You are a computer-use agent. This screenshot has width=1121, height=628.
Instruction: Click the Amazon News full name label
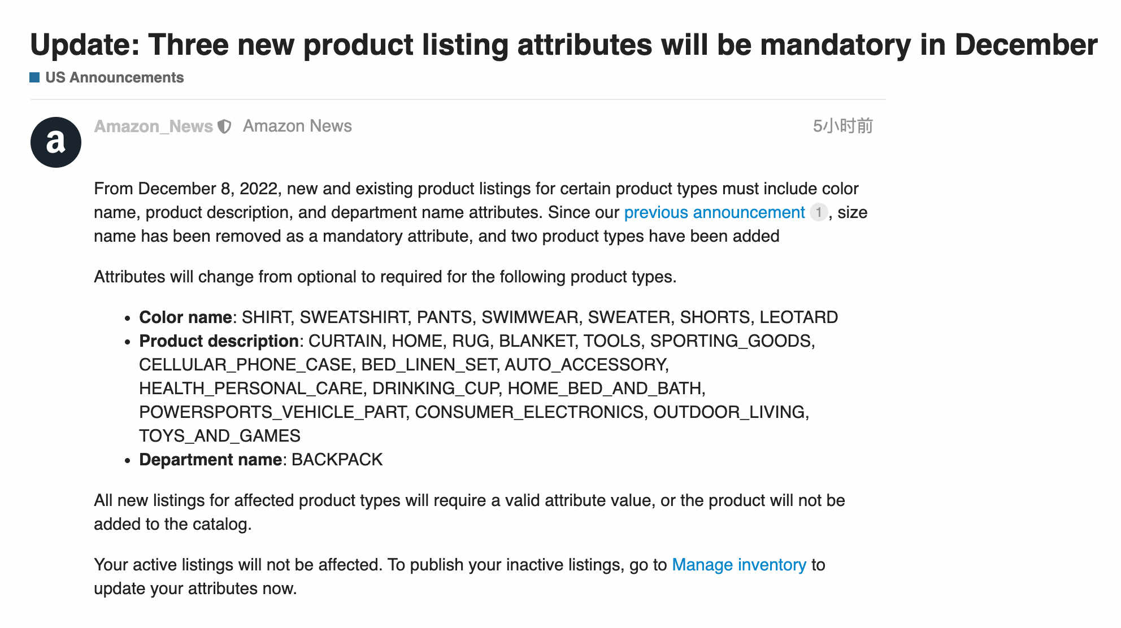[x=297, y=126]
